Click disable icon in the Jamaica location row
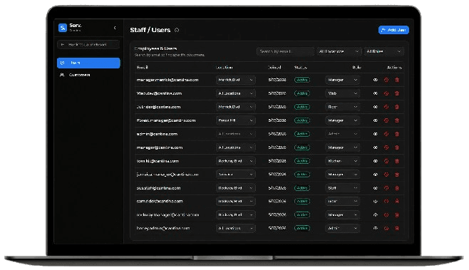The height and width of the screenshot is (270, 469). (386, 175)
